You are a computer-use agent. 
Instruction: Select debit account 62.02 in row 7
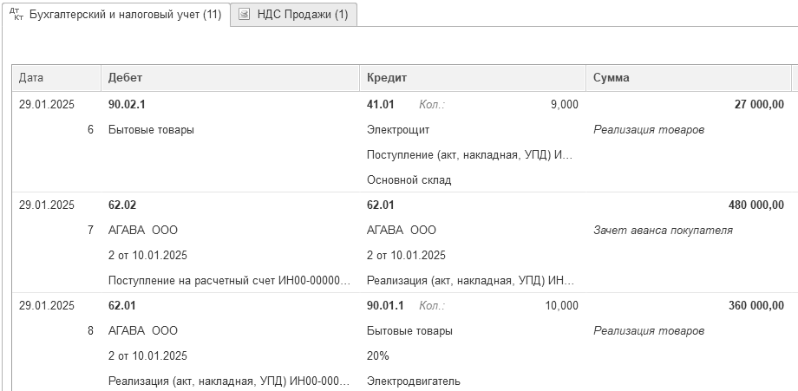coord(122,205)
